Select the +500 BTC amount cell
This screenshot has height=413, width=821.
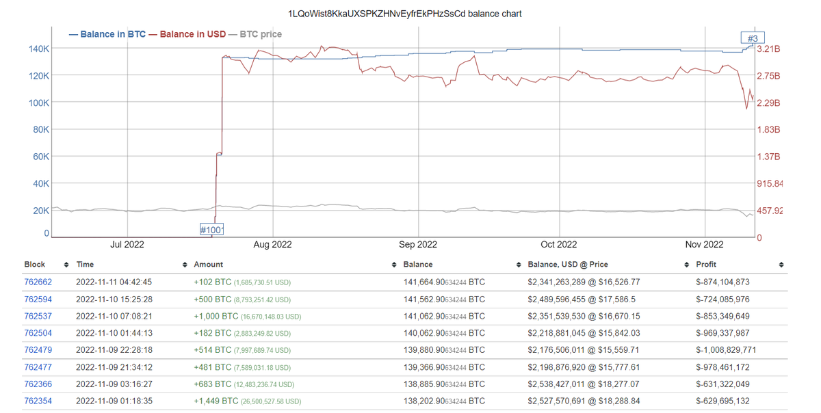pos(242,299)
